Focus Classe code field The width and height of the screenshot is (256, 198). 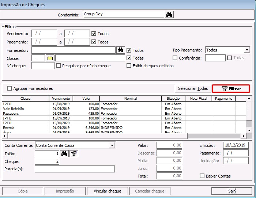tap(38, 58)
